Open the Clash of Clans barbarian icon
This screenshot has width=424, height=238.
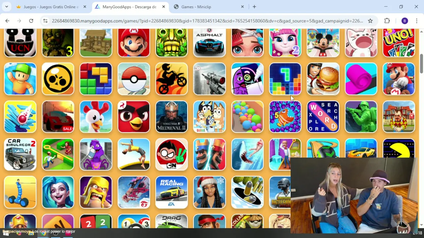(96, 192)
